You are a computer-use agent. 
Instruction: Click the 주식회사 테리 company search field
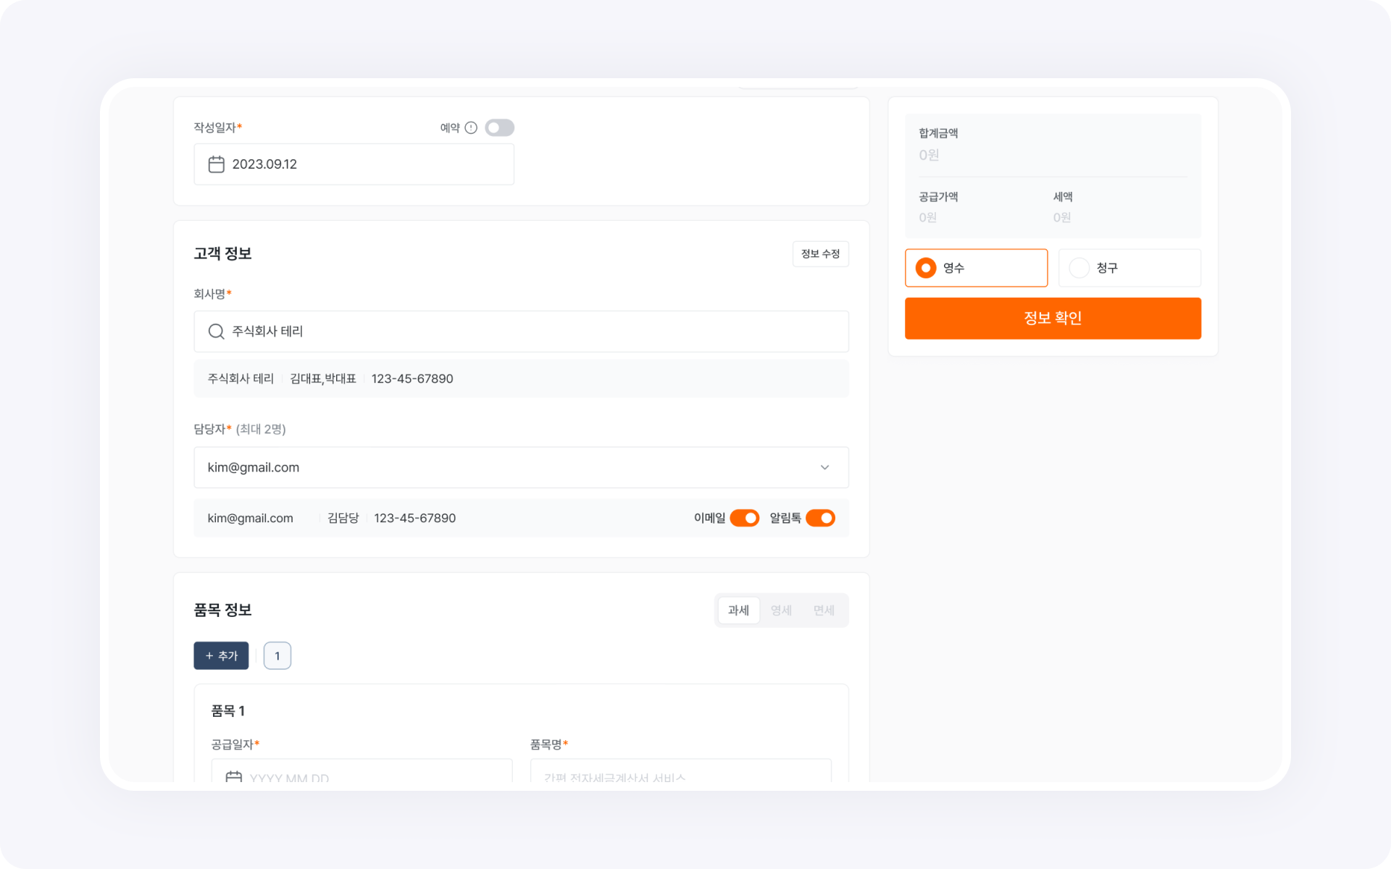521,331
